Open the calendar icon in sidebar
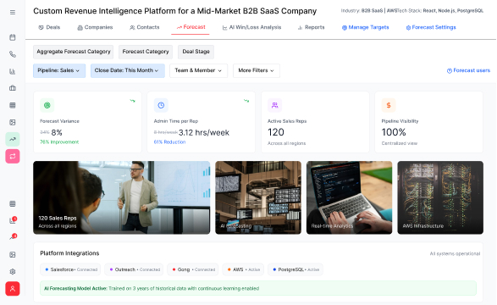The height and width of the screenshot is (305, 497). pyautogui.click(x=13, y=37)
